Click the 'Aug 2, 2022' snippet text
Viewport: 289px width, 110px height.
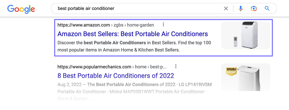(69, 85)
